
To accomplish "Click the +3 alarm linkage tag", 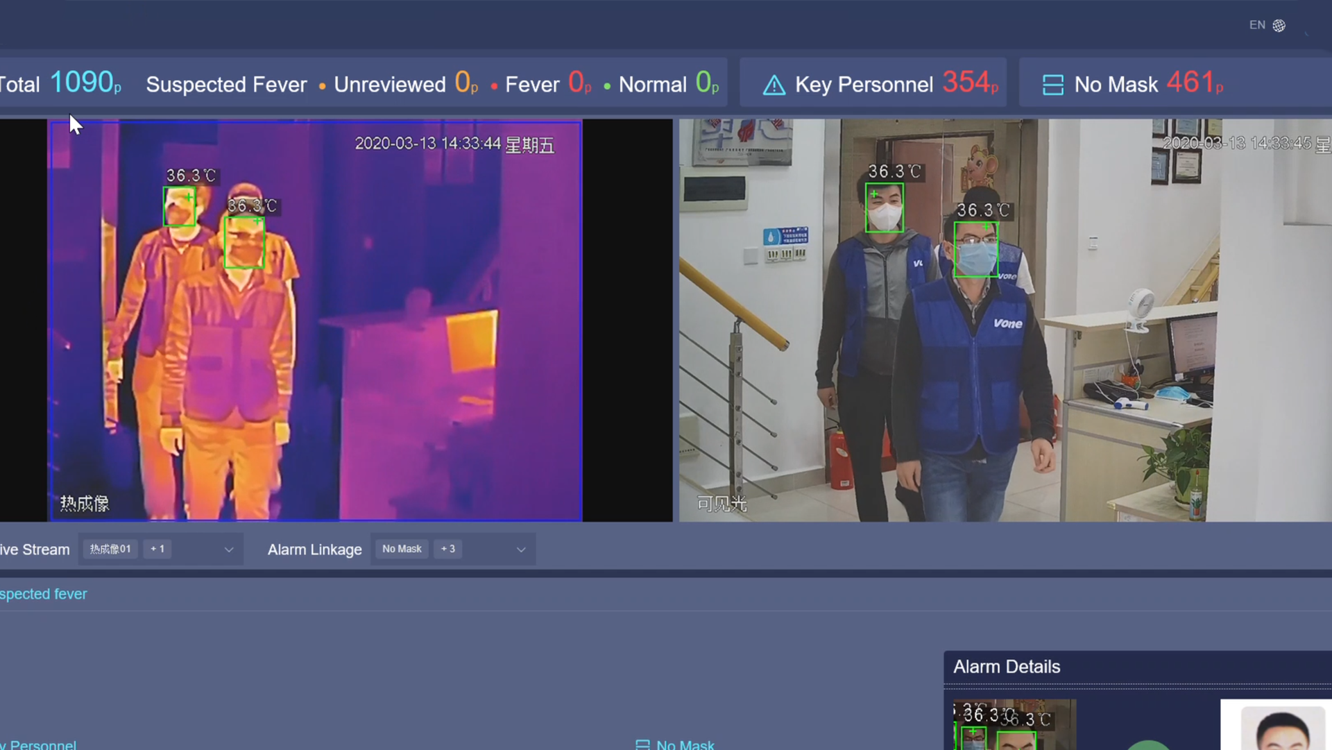I will coord(448,549).
